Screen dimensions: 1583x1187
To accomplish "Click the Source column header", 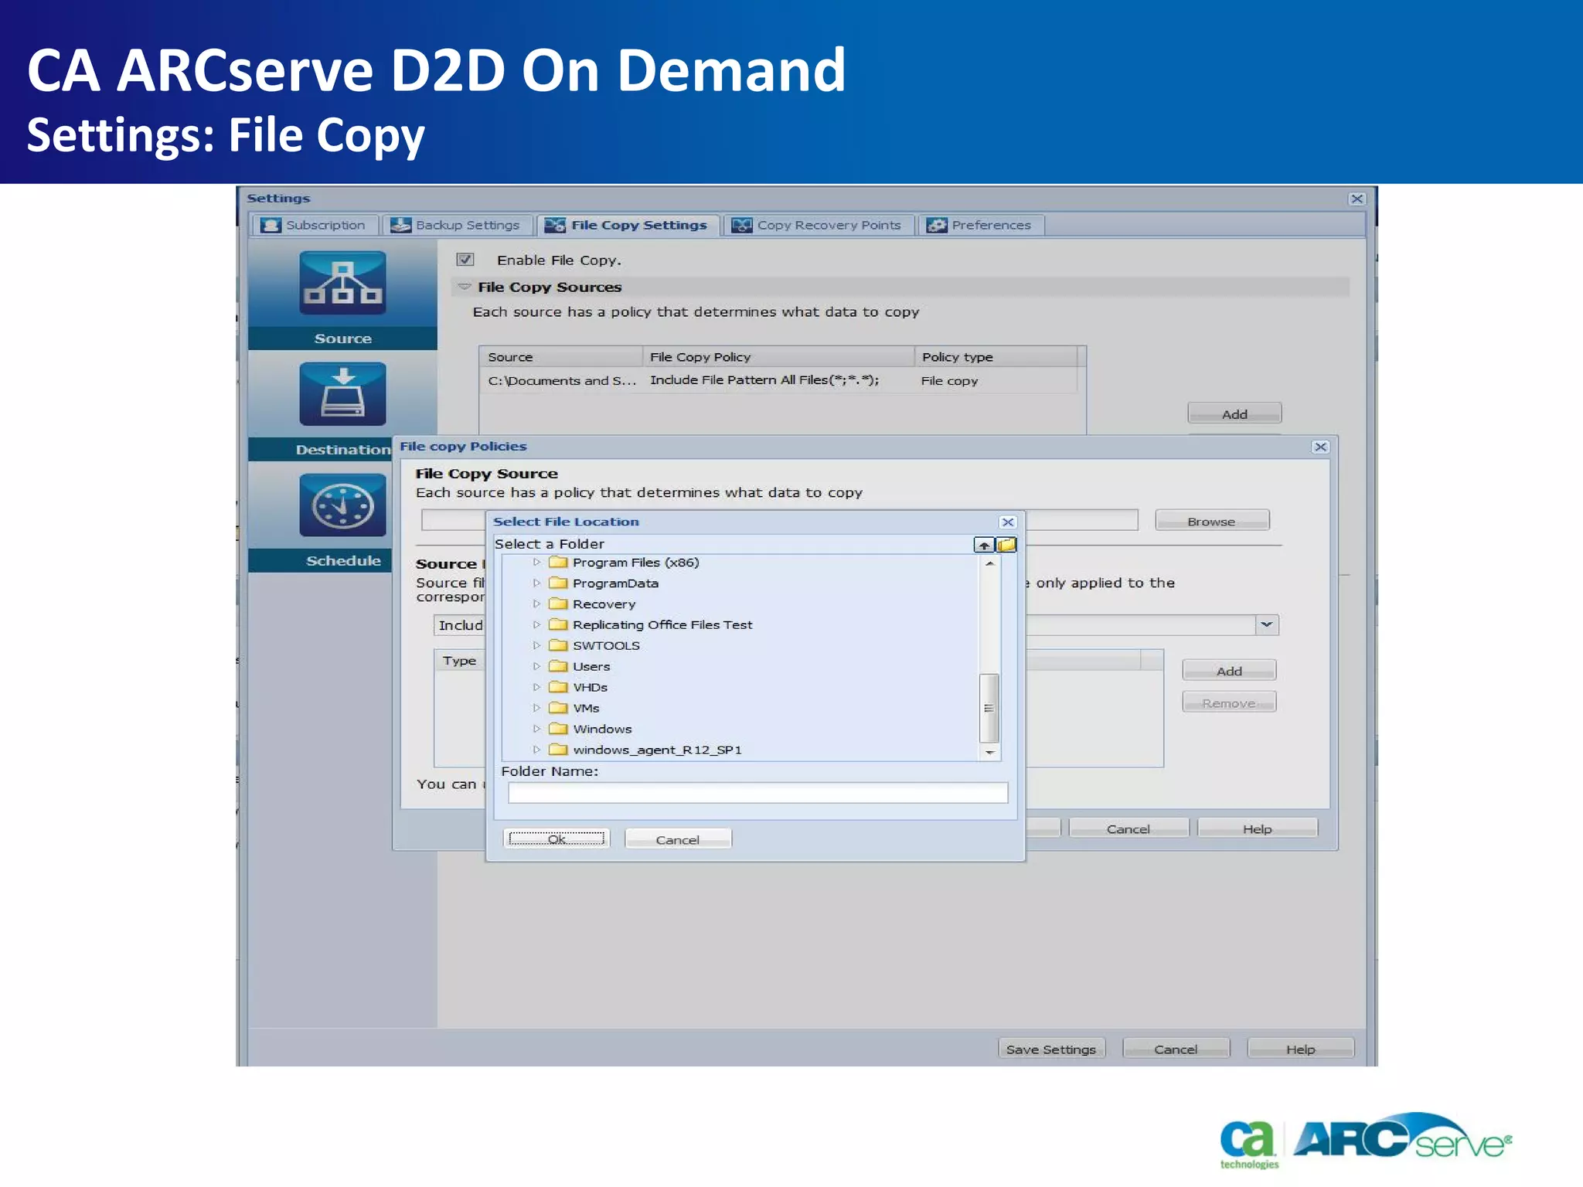I will (x=561, y=357).
